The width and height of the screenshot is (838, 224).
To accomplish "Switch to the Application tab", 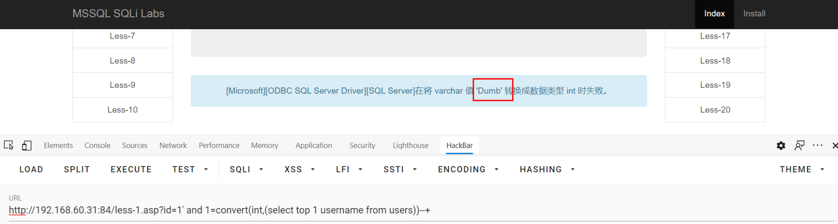I will coord(314,145).
